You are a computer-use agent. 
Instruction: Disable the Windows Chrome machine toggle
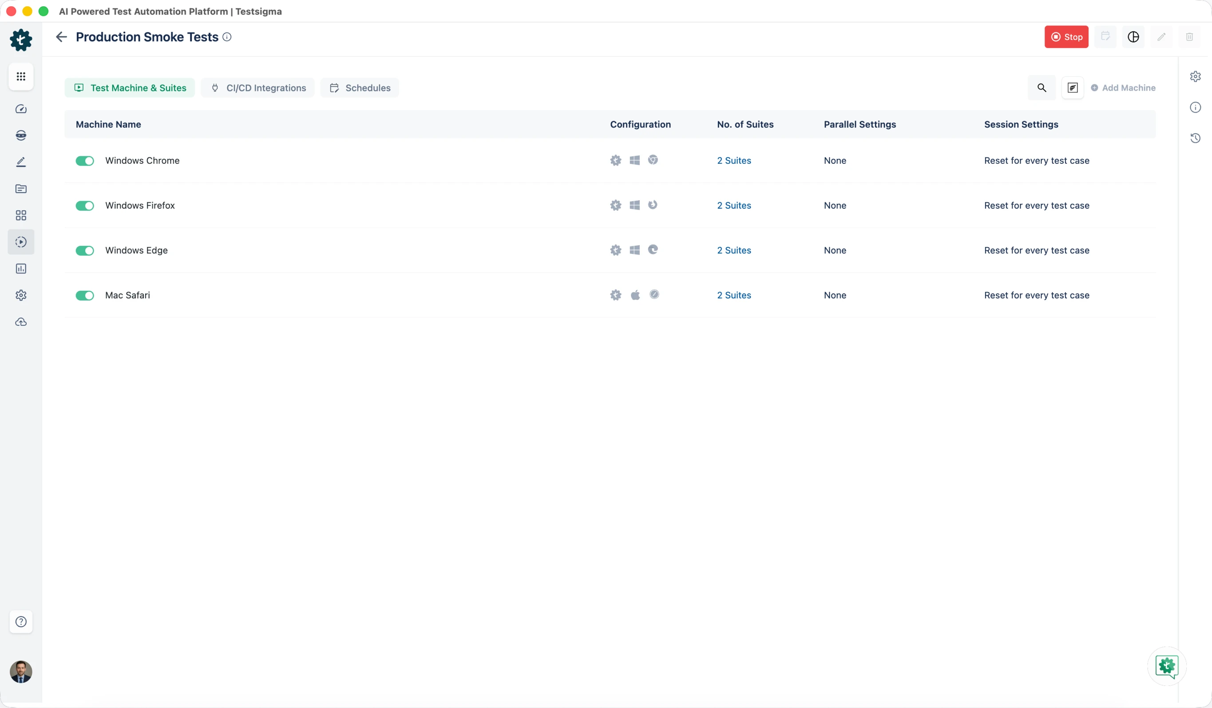[x=85, y=161]
